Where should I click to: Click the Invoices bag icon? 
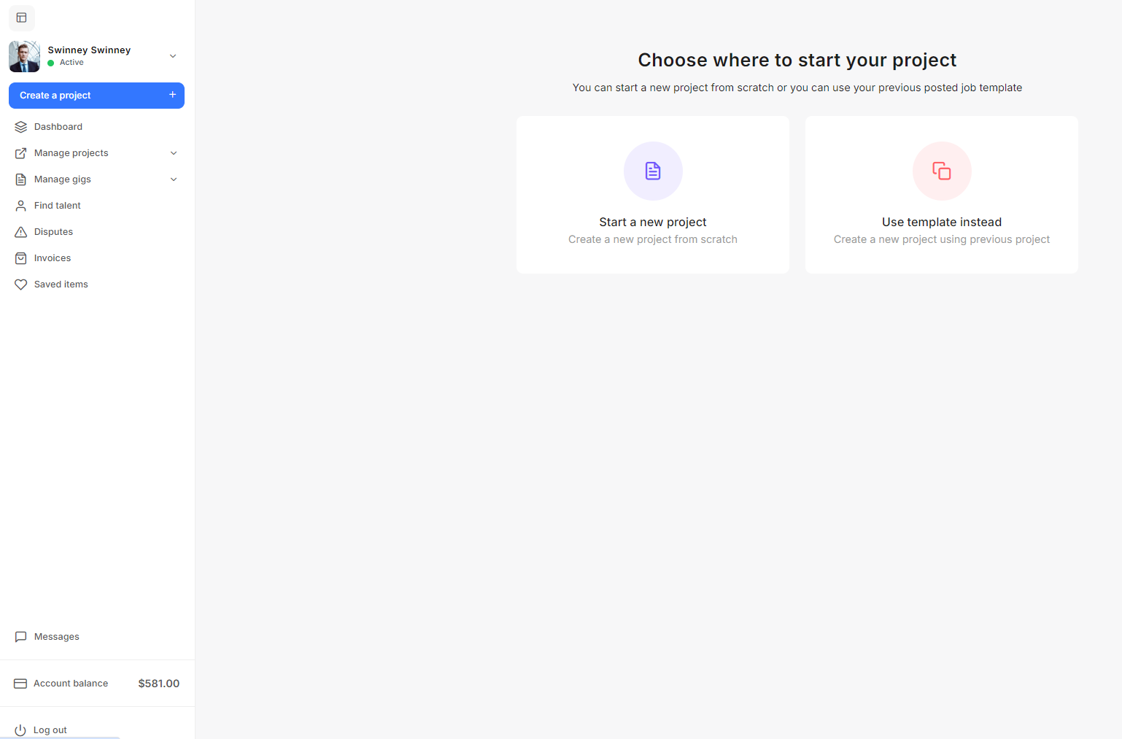click(21, 258)
